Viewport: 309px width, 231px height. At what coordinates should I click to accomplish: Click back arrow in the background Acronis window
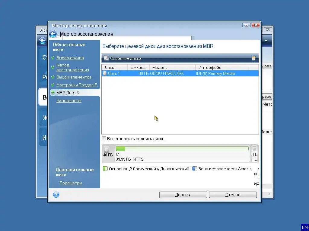(x=42, y=41)
